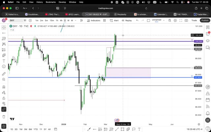Favorite drawing toolbar star icon
Viewport: 211px width, 132px height.
pyautogui.click(x=4, y=125)
